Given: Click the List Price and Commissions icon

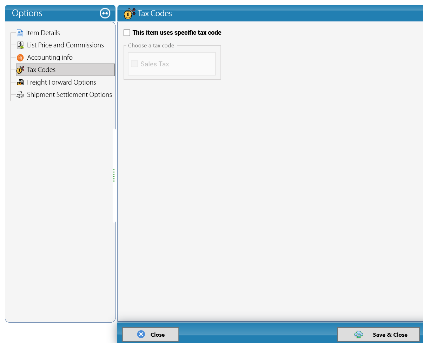Looking at the screenshot, I should pyautogui.click(x=21, y=45).
